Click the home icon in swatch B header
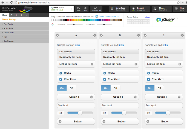 pos(101,35)
